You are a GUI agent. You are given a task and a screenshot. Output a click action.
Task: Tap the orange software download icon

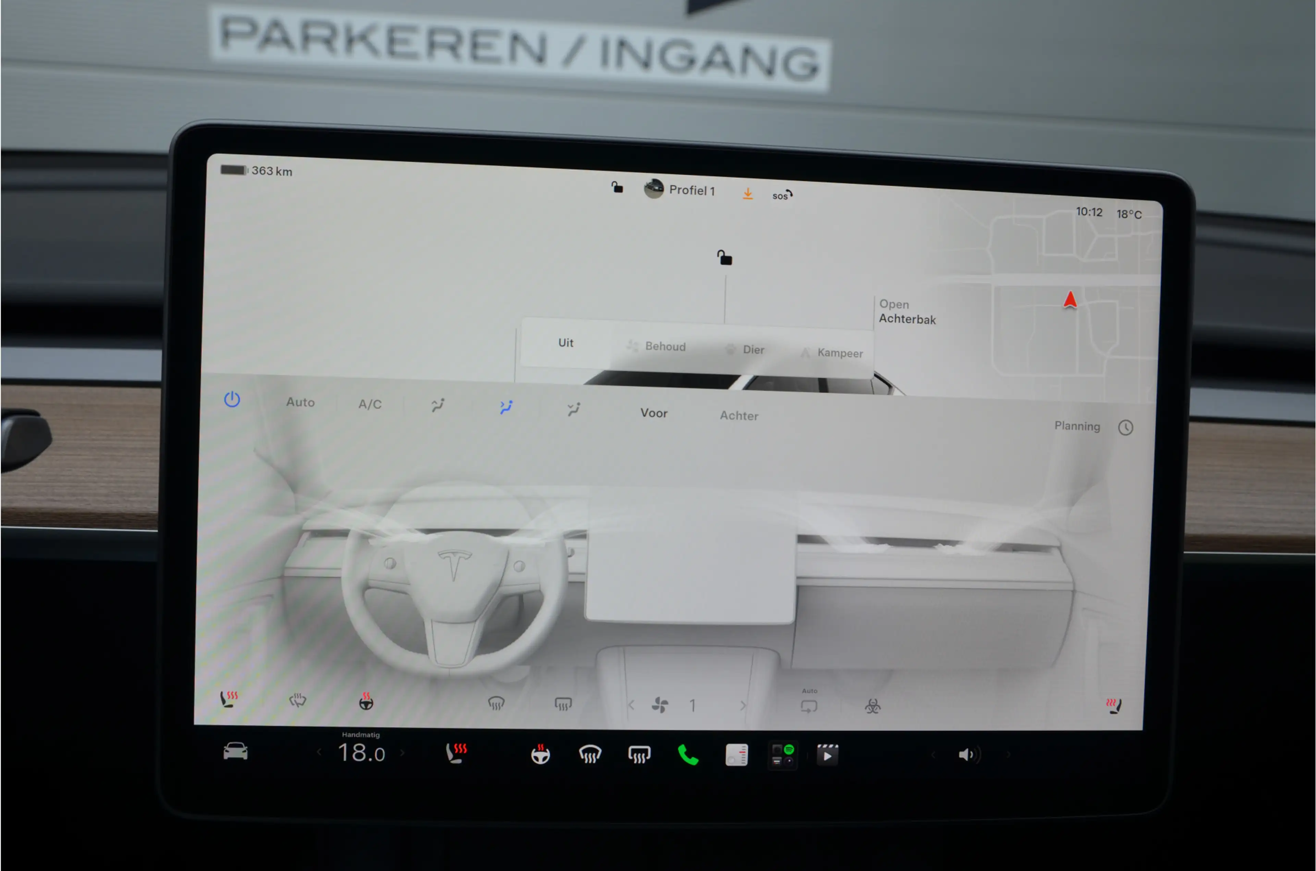748,193
